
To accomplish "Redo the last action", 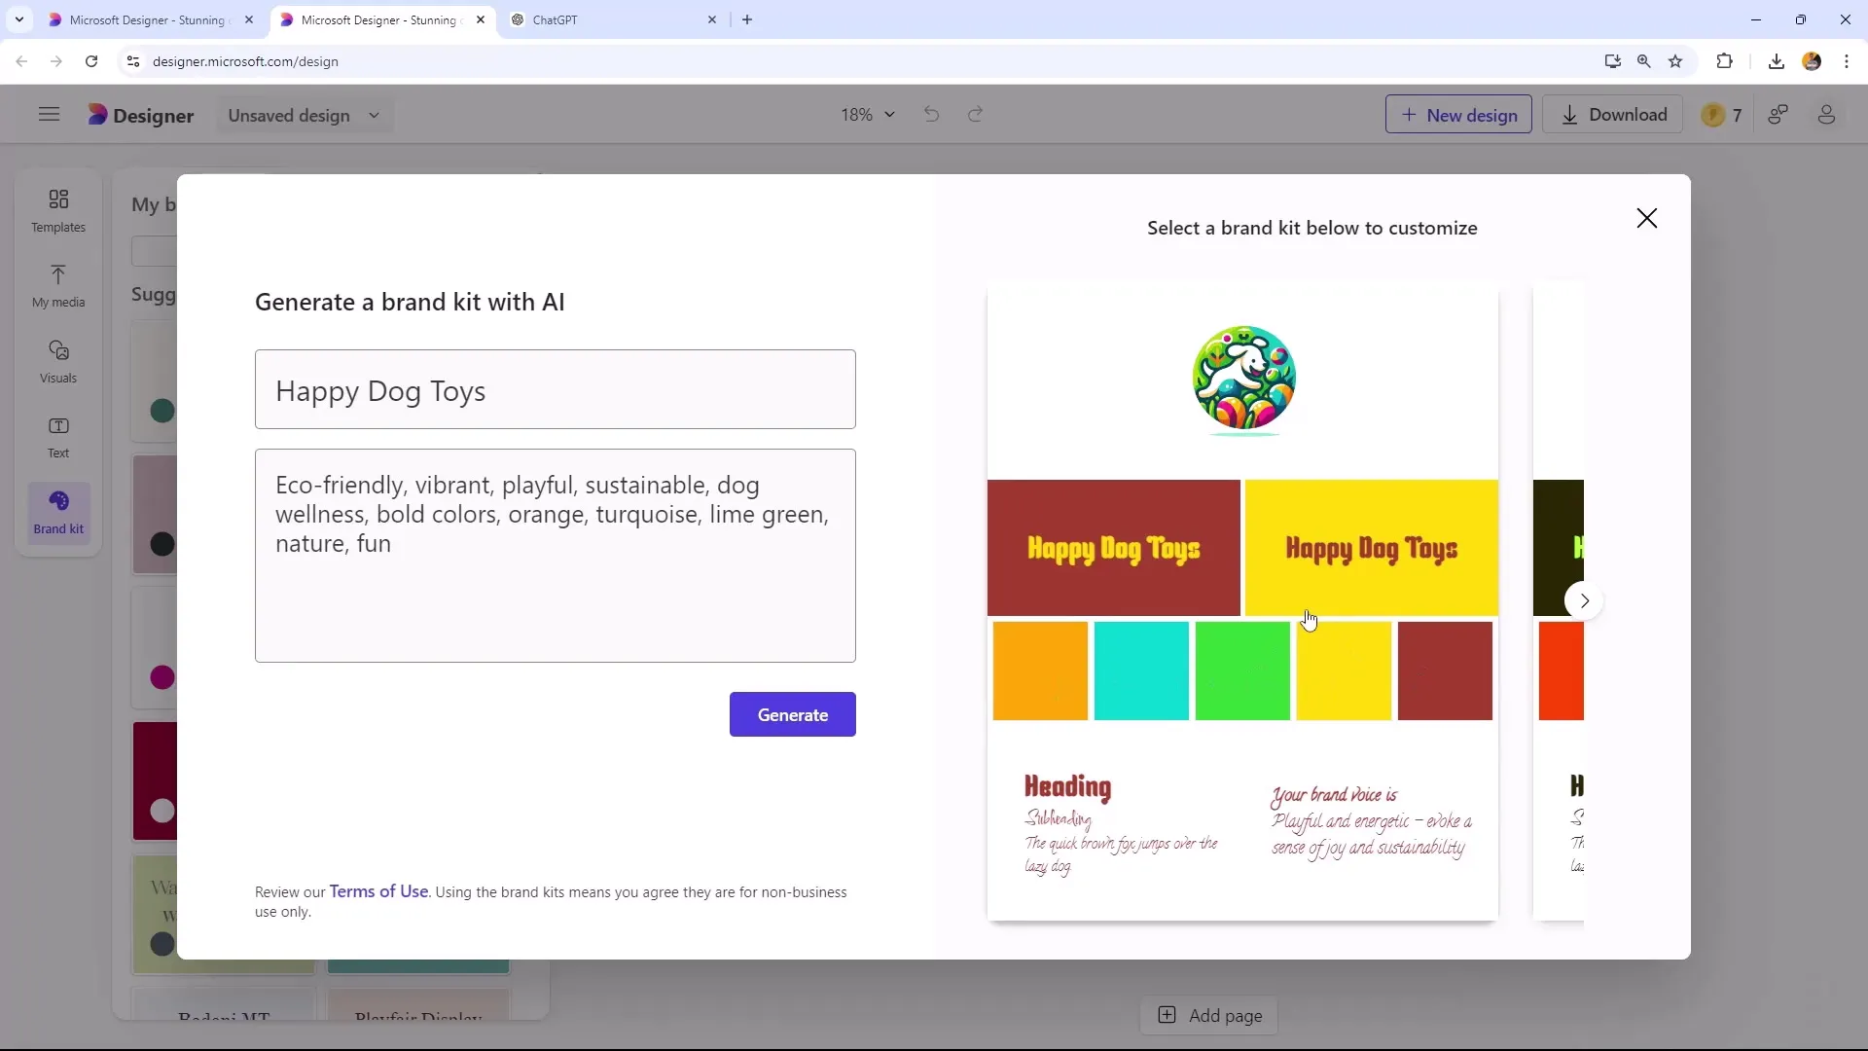I will (975, 115).
